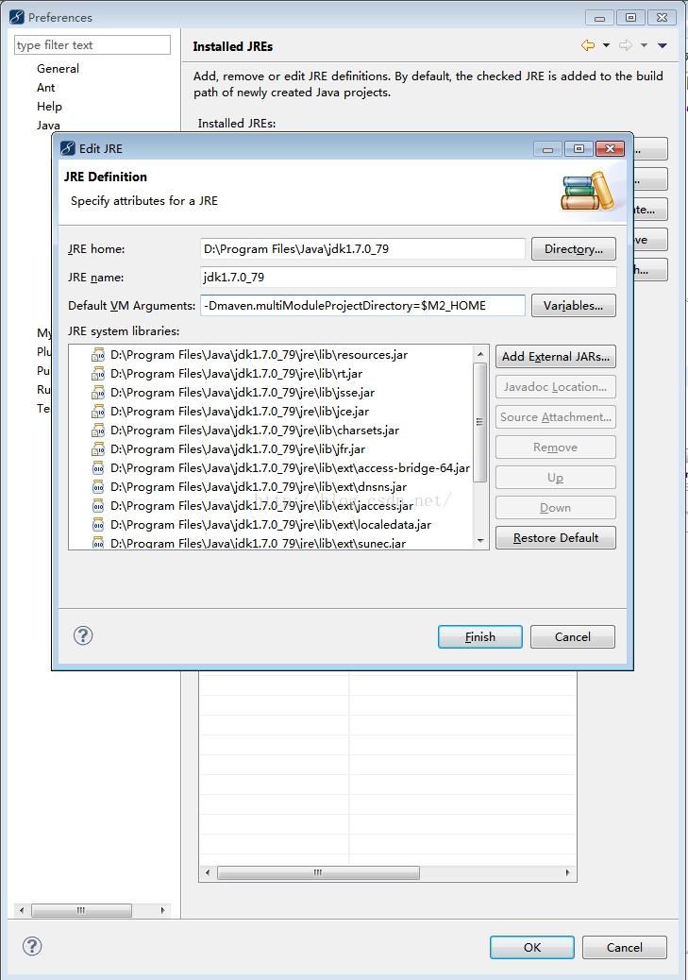Click Add External JARs... button

pos(556,356)
